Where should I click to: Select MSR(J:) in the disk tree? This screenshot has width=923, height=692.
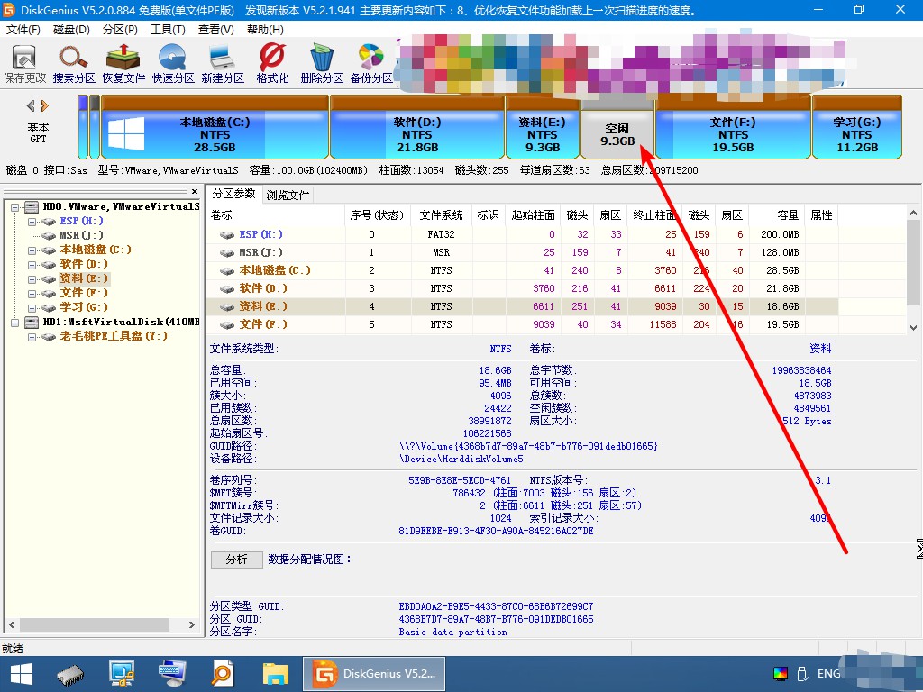click(81, 235)
